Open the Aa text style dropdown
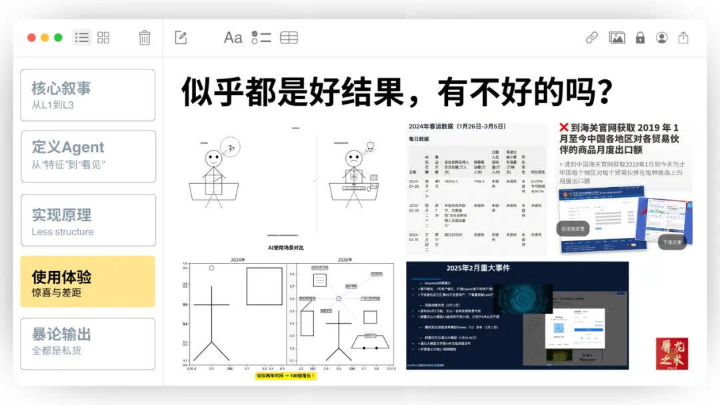Screen dimensions: 720x405 pyautogui.click(x=233, y=38)
